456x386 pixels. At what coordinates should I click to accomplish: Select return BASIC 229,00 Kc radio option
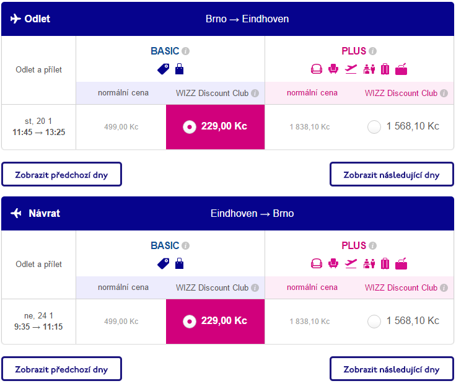(190, 322)
